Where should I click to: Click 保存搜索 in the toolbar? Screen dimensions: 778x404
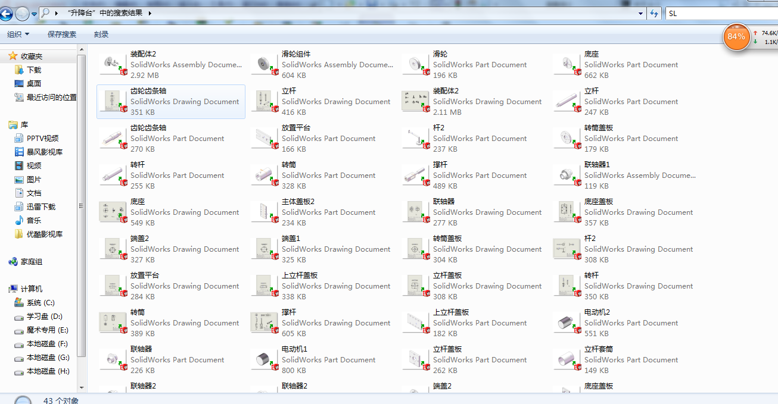tap(62, 35)
